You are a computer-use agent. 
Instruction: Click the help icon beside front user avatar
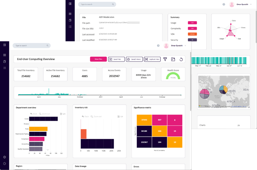tap(158, 45)
